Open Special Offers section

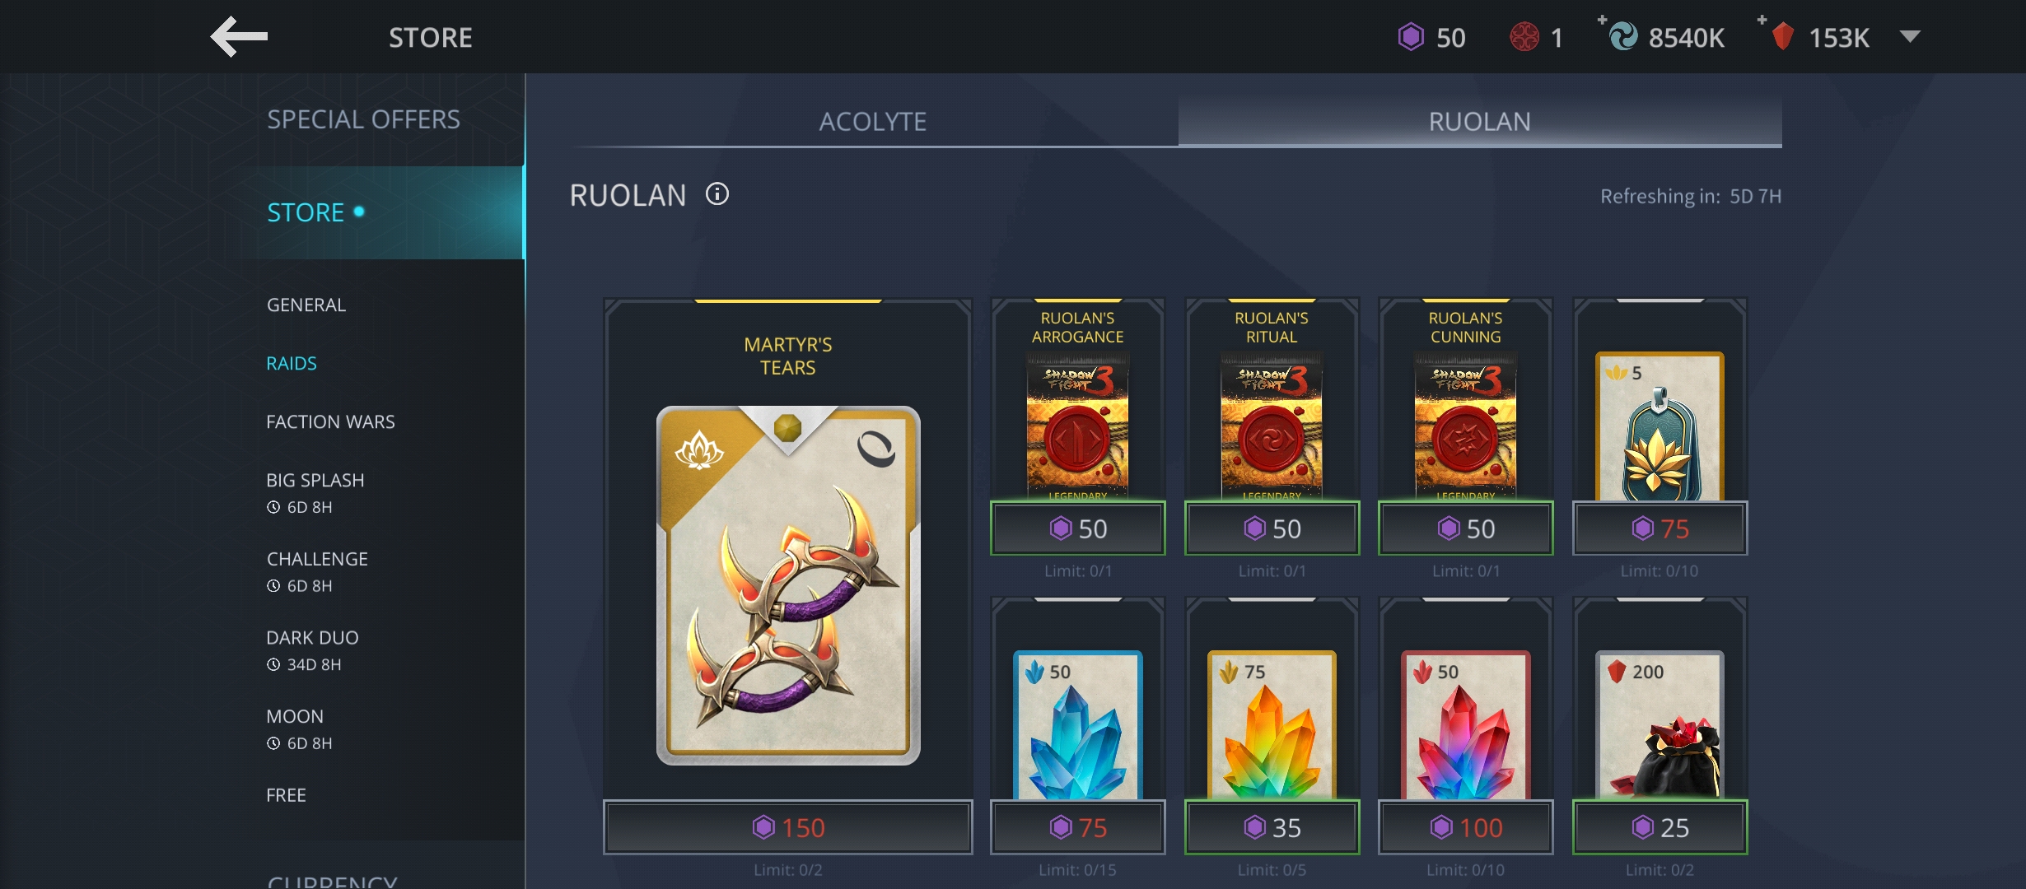(x=363, y=119)
